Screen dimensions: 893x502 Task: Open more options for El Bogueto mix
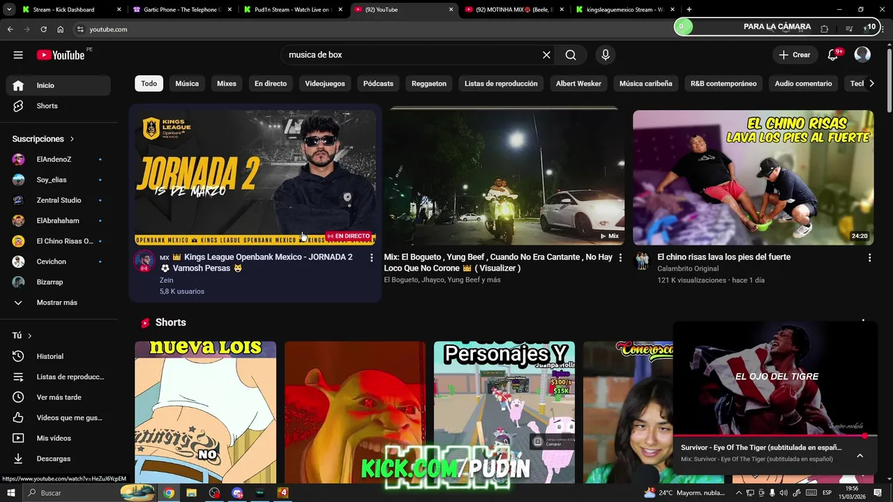coord(620,258)
